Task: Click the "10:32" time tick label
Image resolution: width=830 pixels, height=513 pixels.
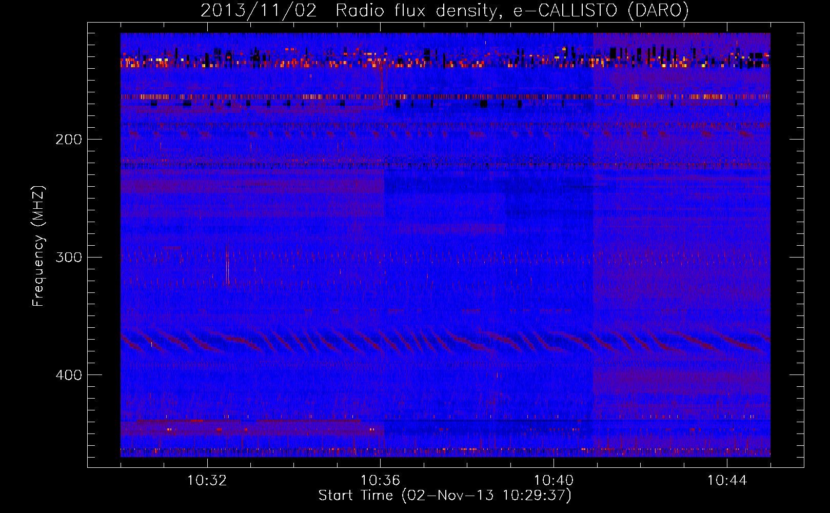Action: [207, 481]
